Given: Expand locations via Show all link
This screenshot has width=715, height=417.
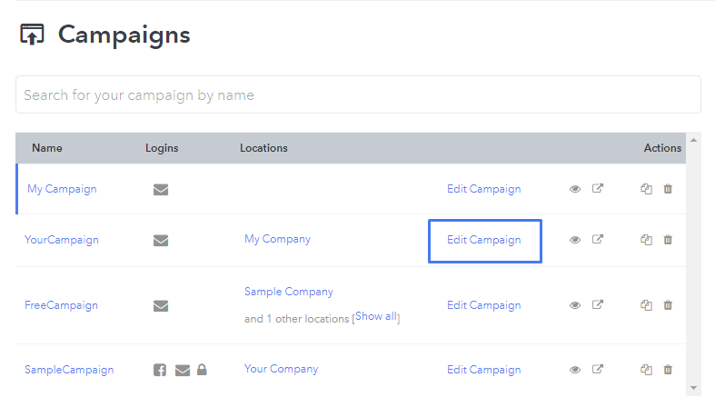Looking at the screenshot, I should [376, 316].
